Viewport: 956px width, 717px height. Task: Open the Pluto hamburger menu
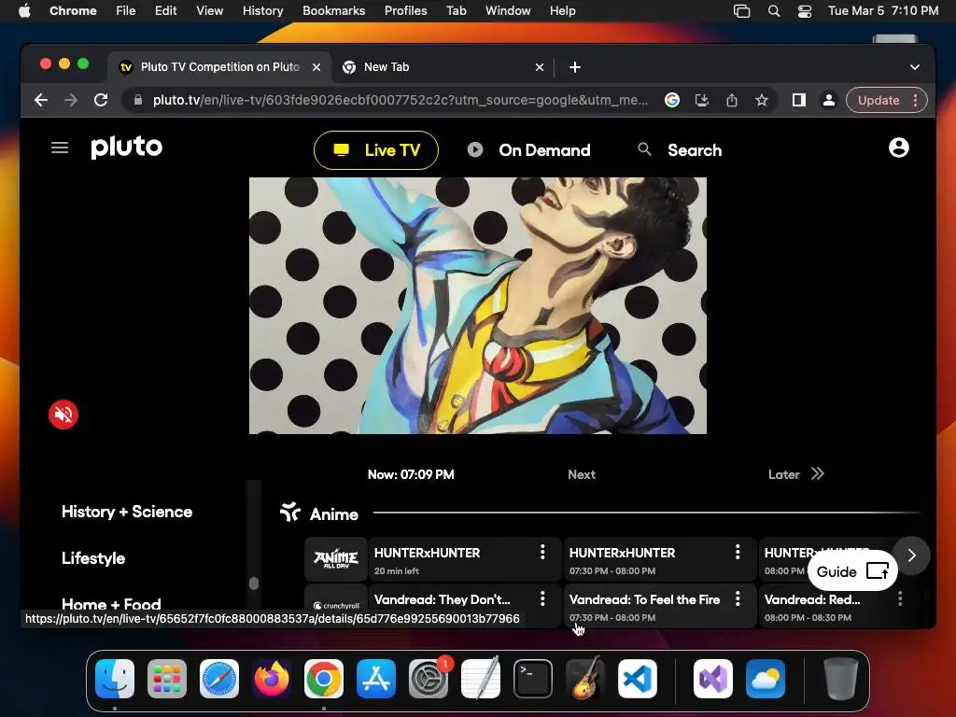click(x=59, y=148)
